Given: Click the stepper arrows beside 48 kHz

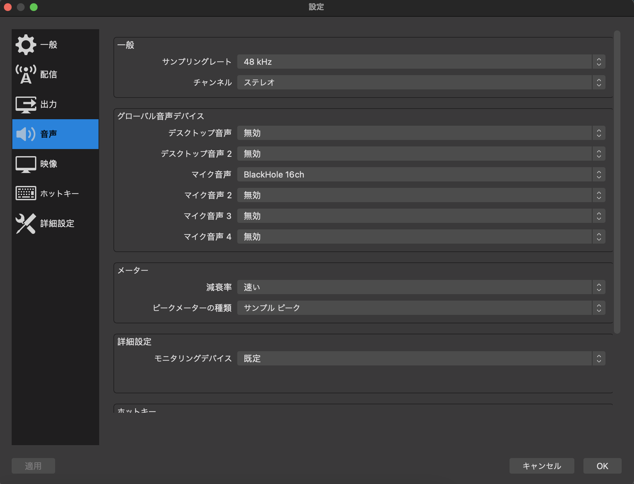Looking at the screenshot, I should point(599,62).
